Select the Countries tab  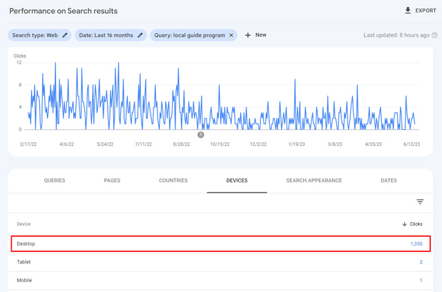tap(173, 181)
